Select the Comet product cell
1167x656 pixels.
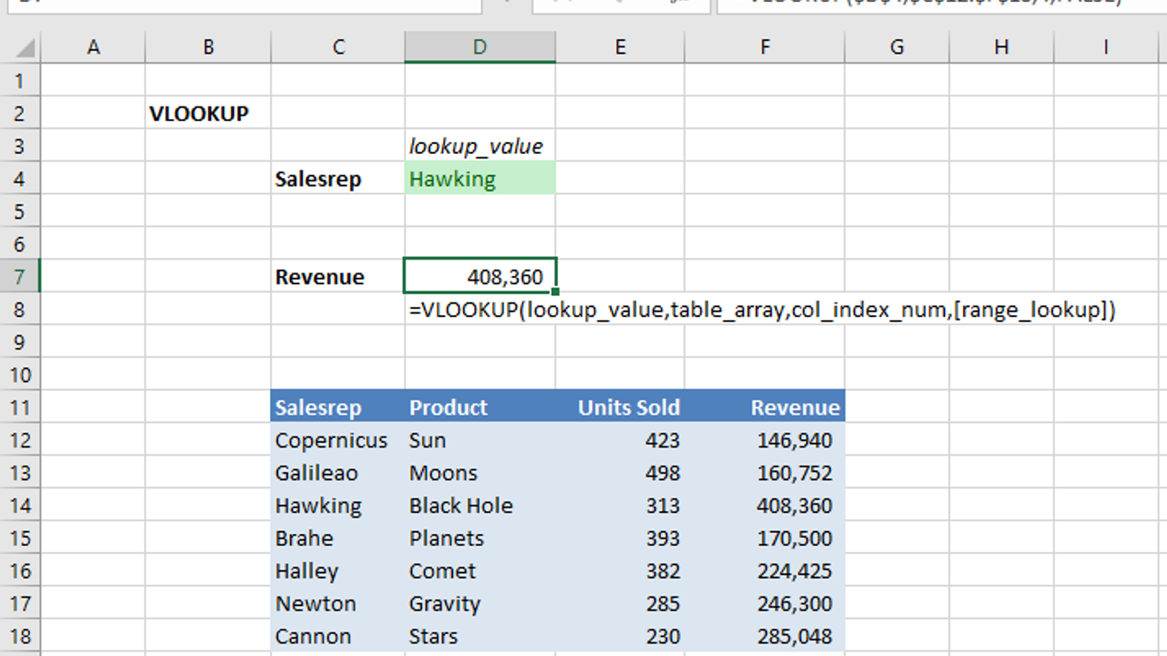480,571
